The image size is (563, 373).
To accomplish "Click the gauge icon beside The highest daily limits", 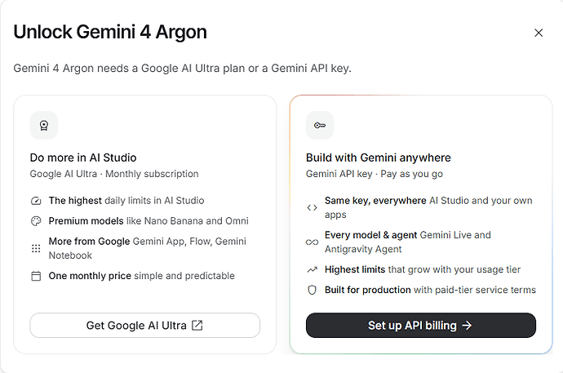I will pos(36,201).
